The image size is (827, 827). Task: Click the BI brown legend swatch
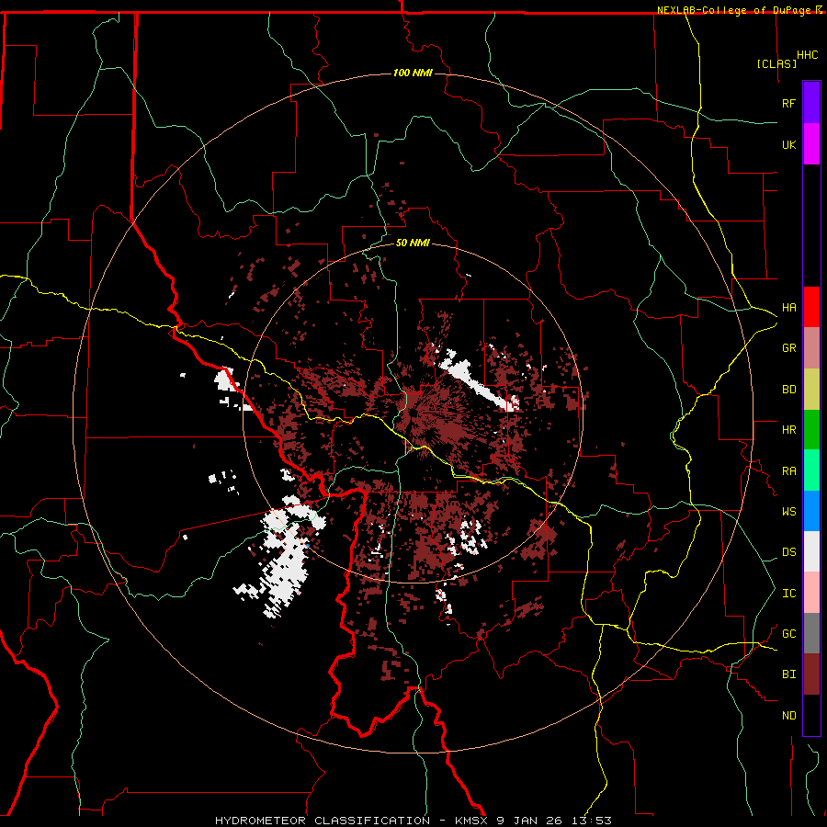(811, 674)
